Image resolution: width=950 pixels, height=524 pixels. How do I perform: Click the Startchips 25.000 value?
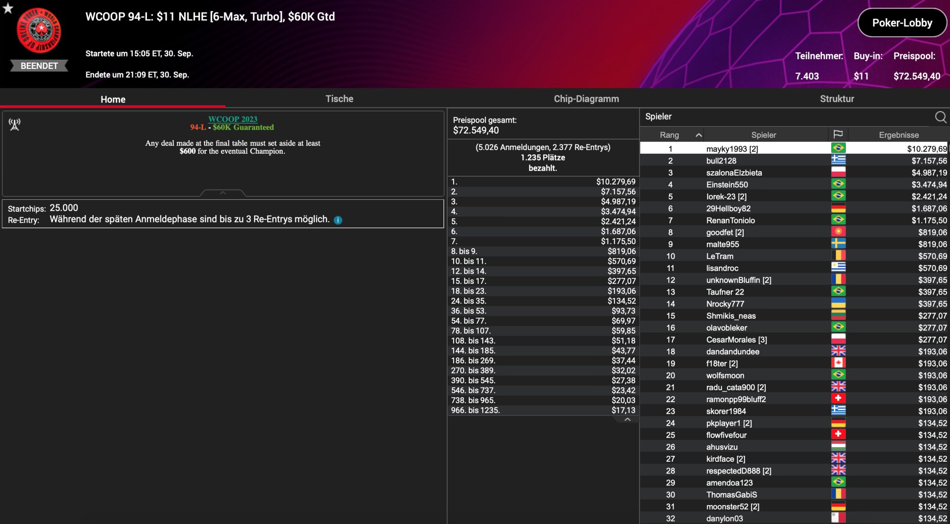64,208
